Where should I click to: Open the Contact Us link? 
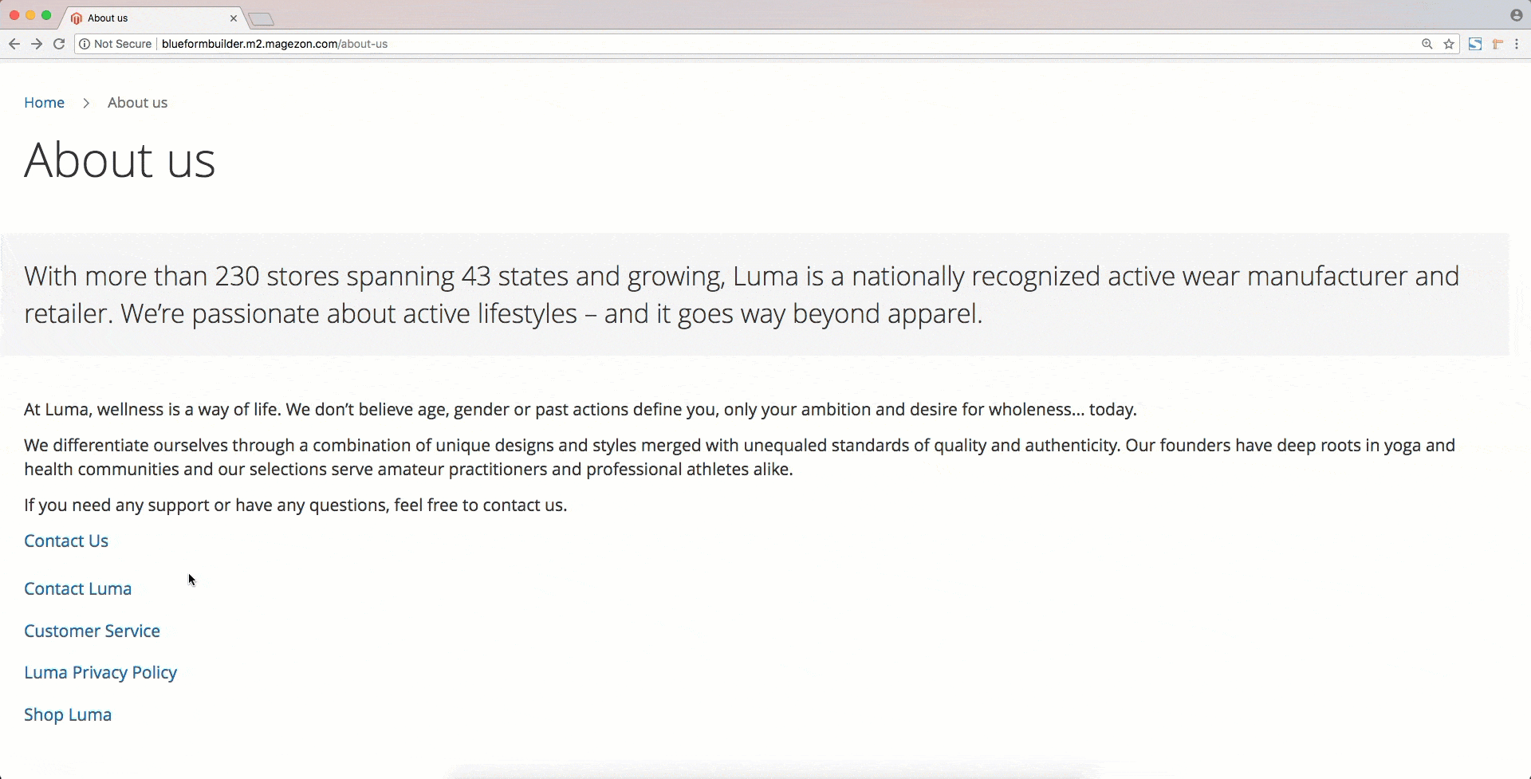66,541
